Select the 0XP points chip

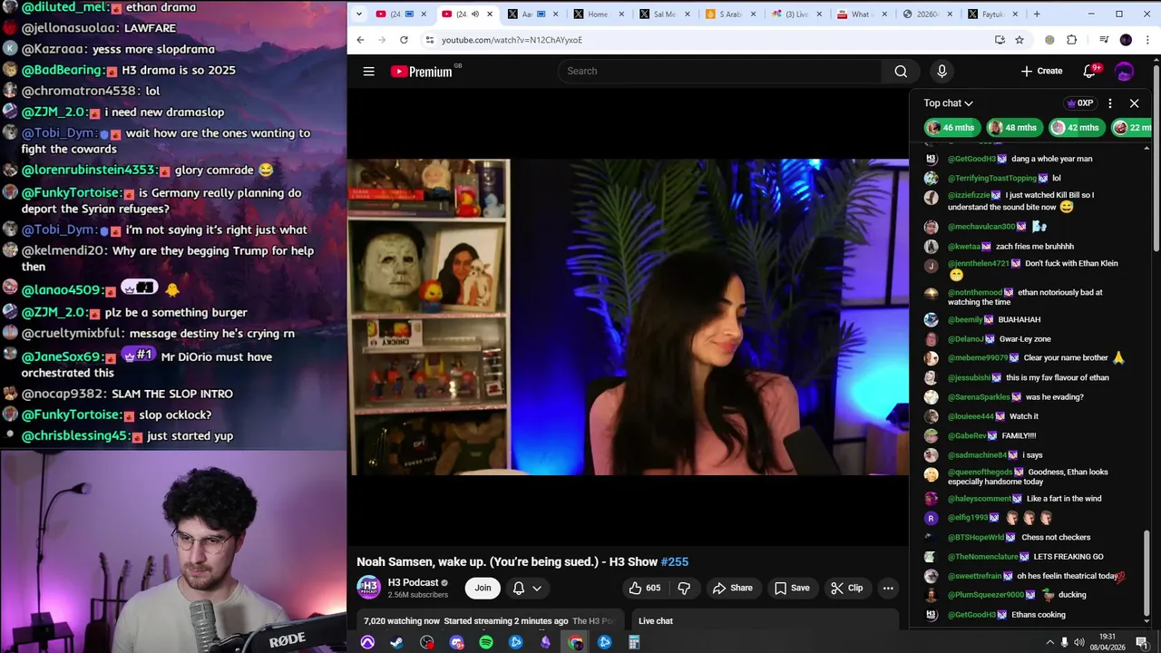tap(1080, 103)
